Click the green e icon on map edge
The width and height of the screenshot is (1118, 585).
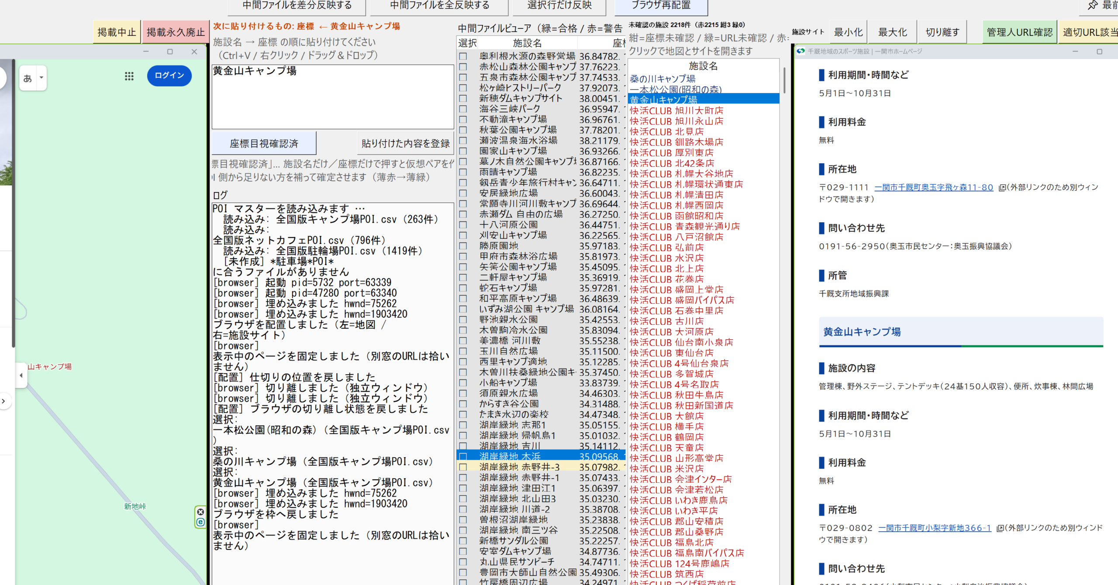click(200, 522)
